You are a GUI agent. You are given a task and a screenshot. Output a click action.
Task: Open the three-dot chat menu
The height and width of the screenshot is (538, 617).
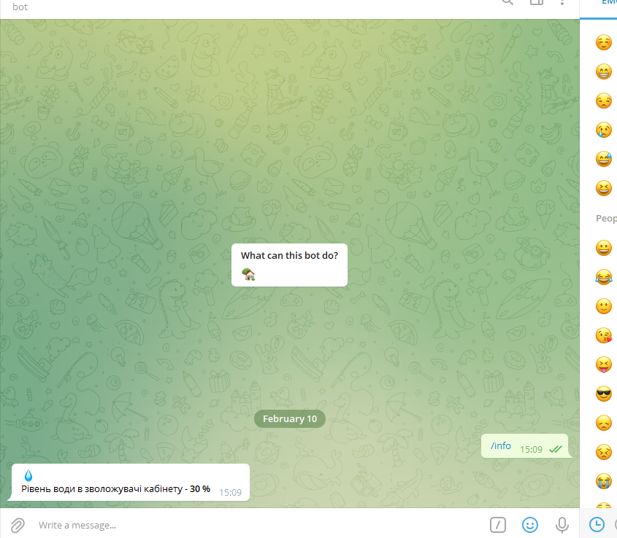pyautogui.click(x=562, y=2)
